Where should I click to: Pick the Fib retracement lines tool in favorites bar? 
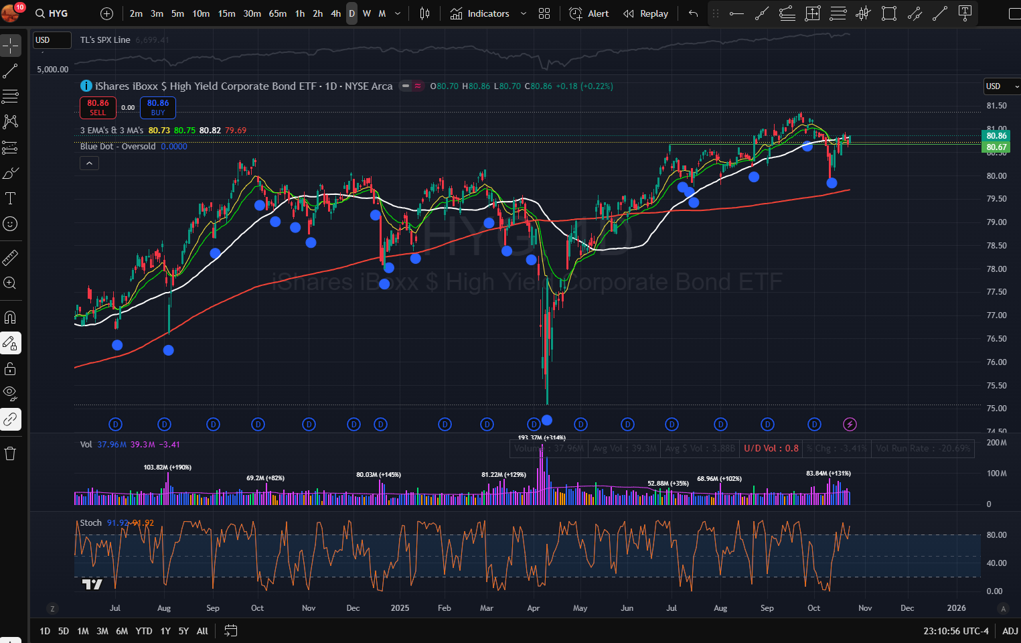(x=838, y=13)
